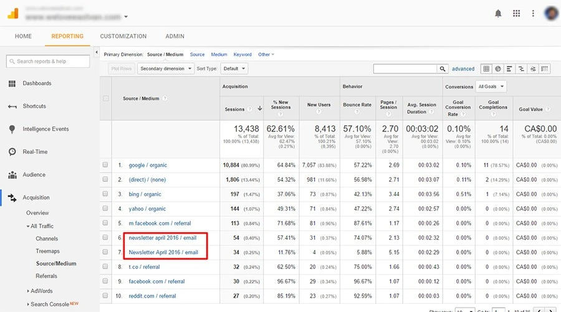
Task: Open the Other primary dimension dropdown
Action: (x=266, y=55)
